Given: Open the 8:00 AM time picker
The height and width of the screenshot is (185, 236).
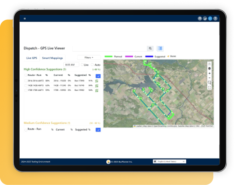Looking at the screenshot, I should (71, 65).
